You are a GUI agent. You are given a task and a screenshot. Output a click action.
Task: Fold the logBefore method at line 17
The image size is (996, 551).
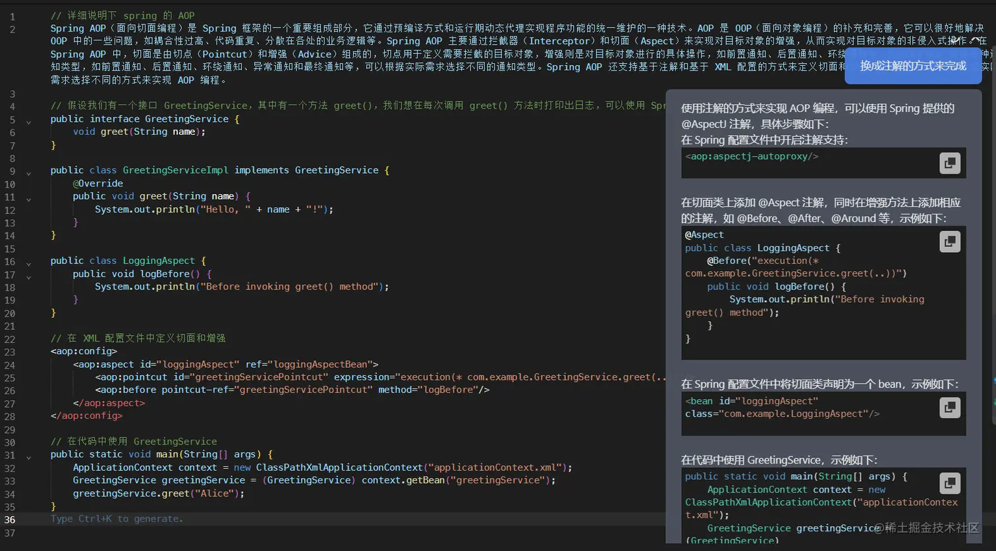(x=28, y=276)
